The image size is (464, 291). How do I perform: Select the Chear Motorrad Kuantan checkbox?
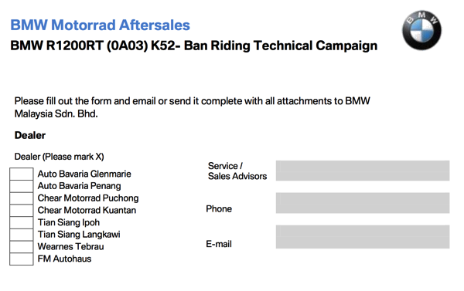22,211
